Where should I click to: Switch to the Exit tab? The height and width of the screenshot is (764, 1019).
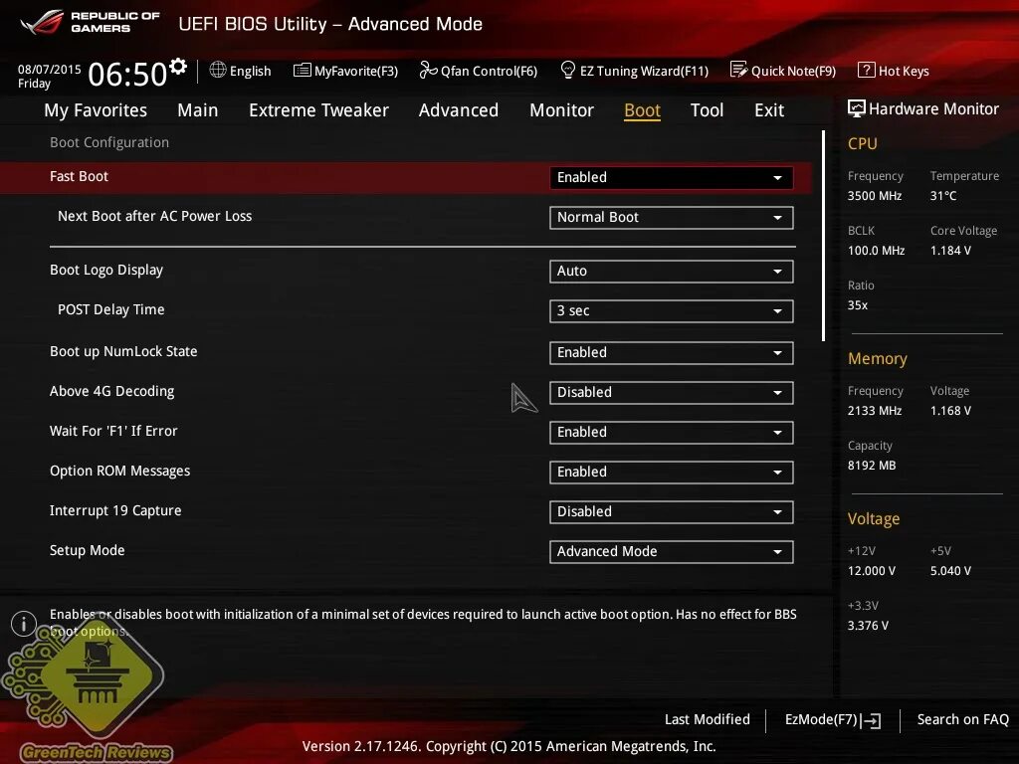769,110
